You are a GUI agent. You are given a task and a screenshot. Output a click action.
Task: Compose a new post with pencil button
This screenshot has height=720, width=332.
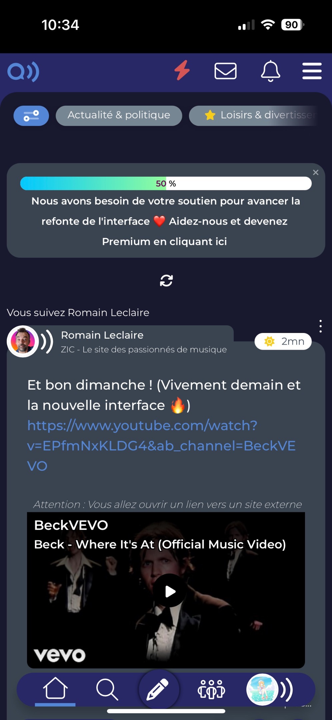point(158,689)
